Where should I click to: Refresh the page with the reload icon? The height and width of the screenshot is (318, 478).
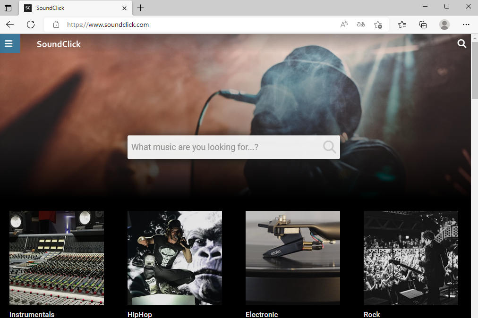click(x=31, y=25)
